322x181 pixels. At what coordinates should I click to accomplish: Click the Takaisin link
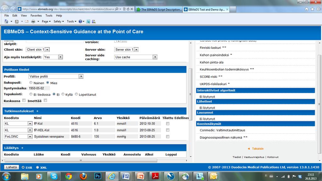(258, 149)
